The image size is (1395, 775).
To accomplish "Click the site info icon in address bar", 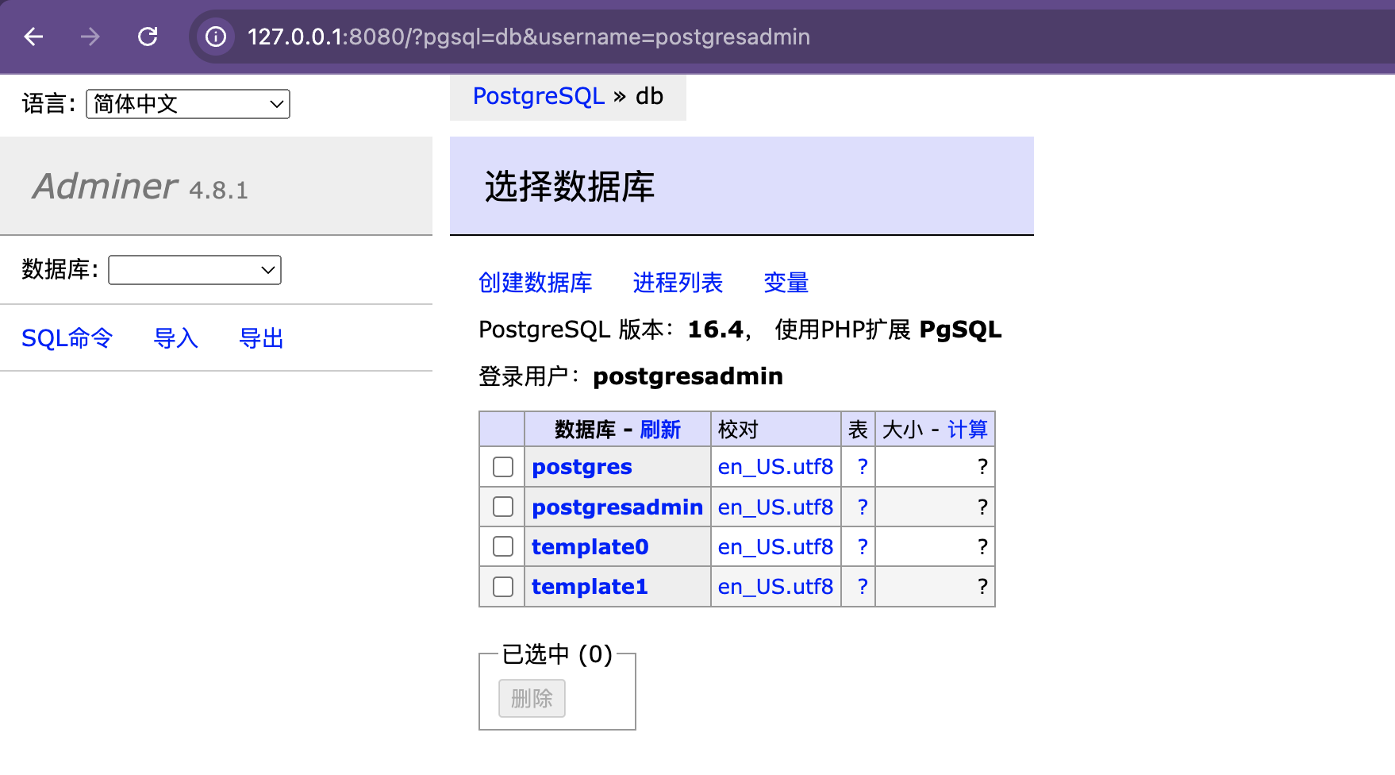I will (x=216, y=37).
